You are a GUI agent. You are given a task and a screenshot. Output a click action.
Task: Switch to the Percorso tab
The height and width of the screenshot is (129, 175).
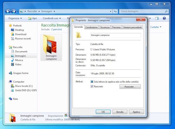116,27
